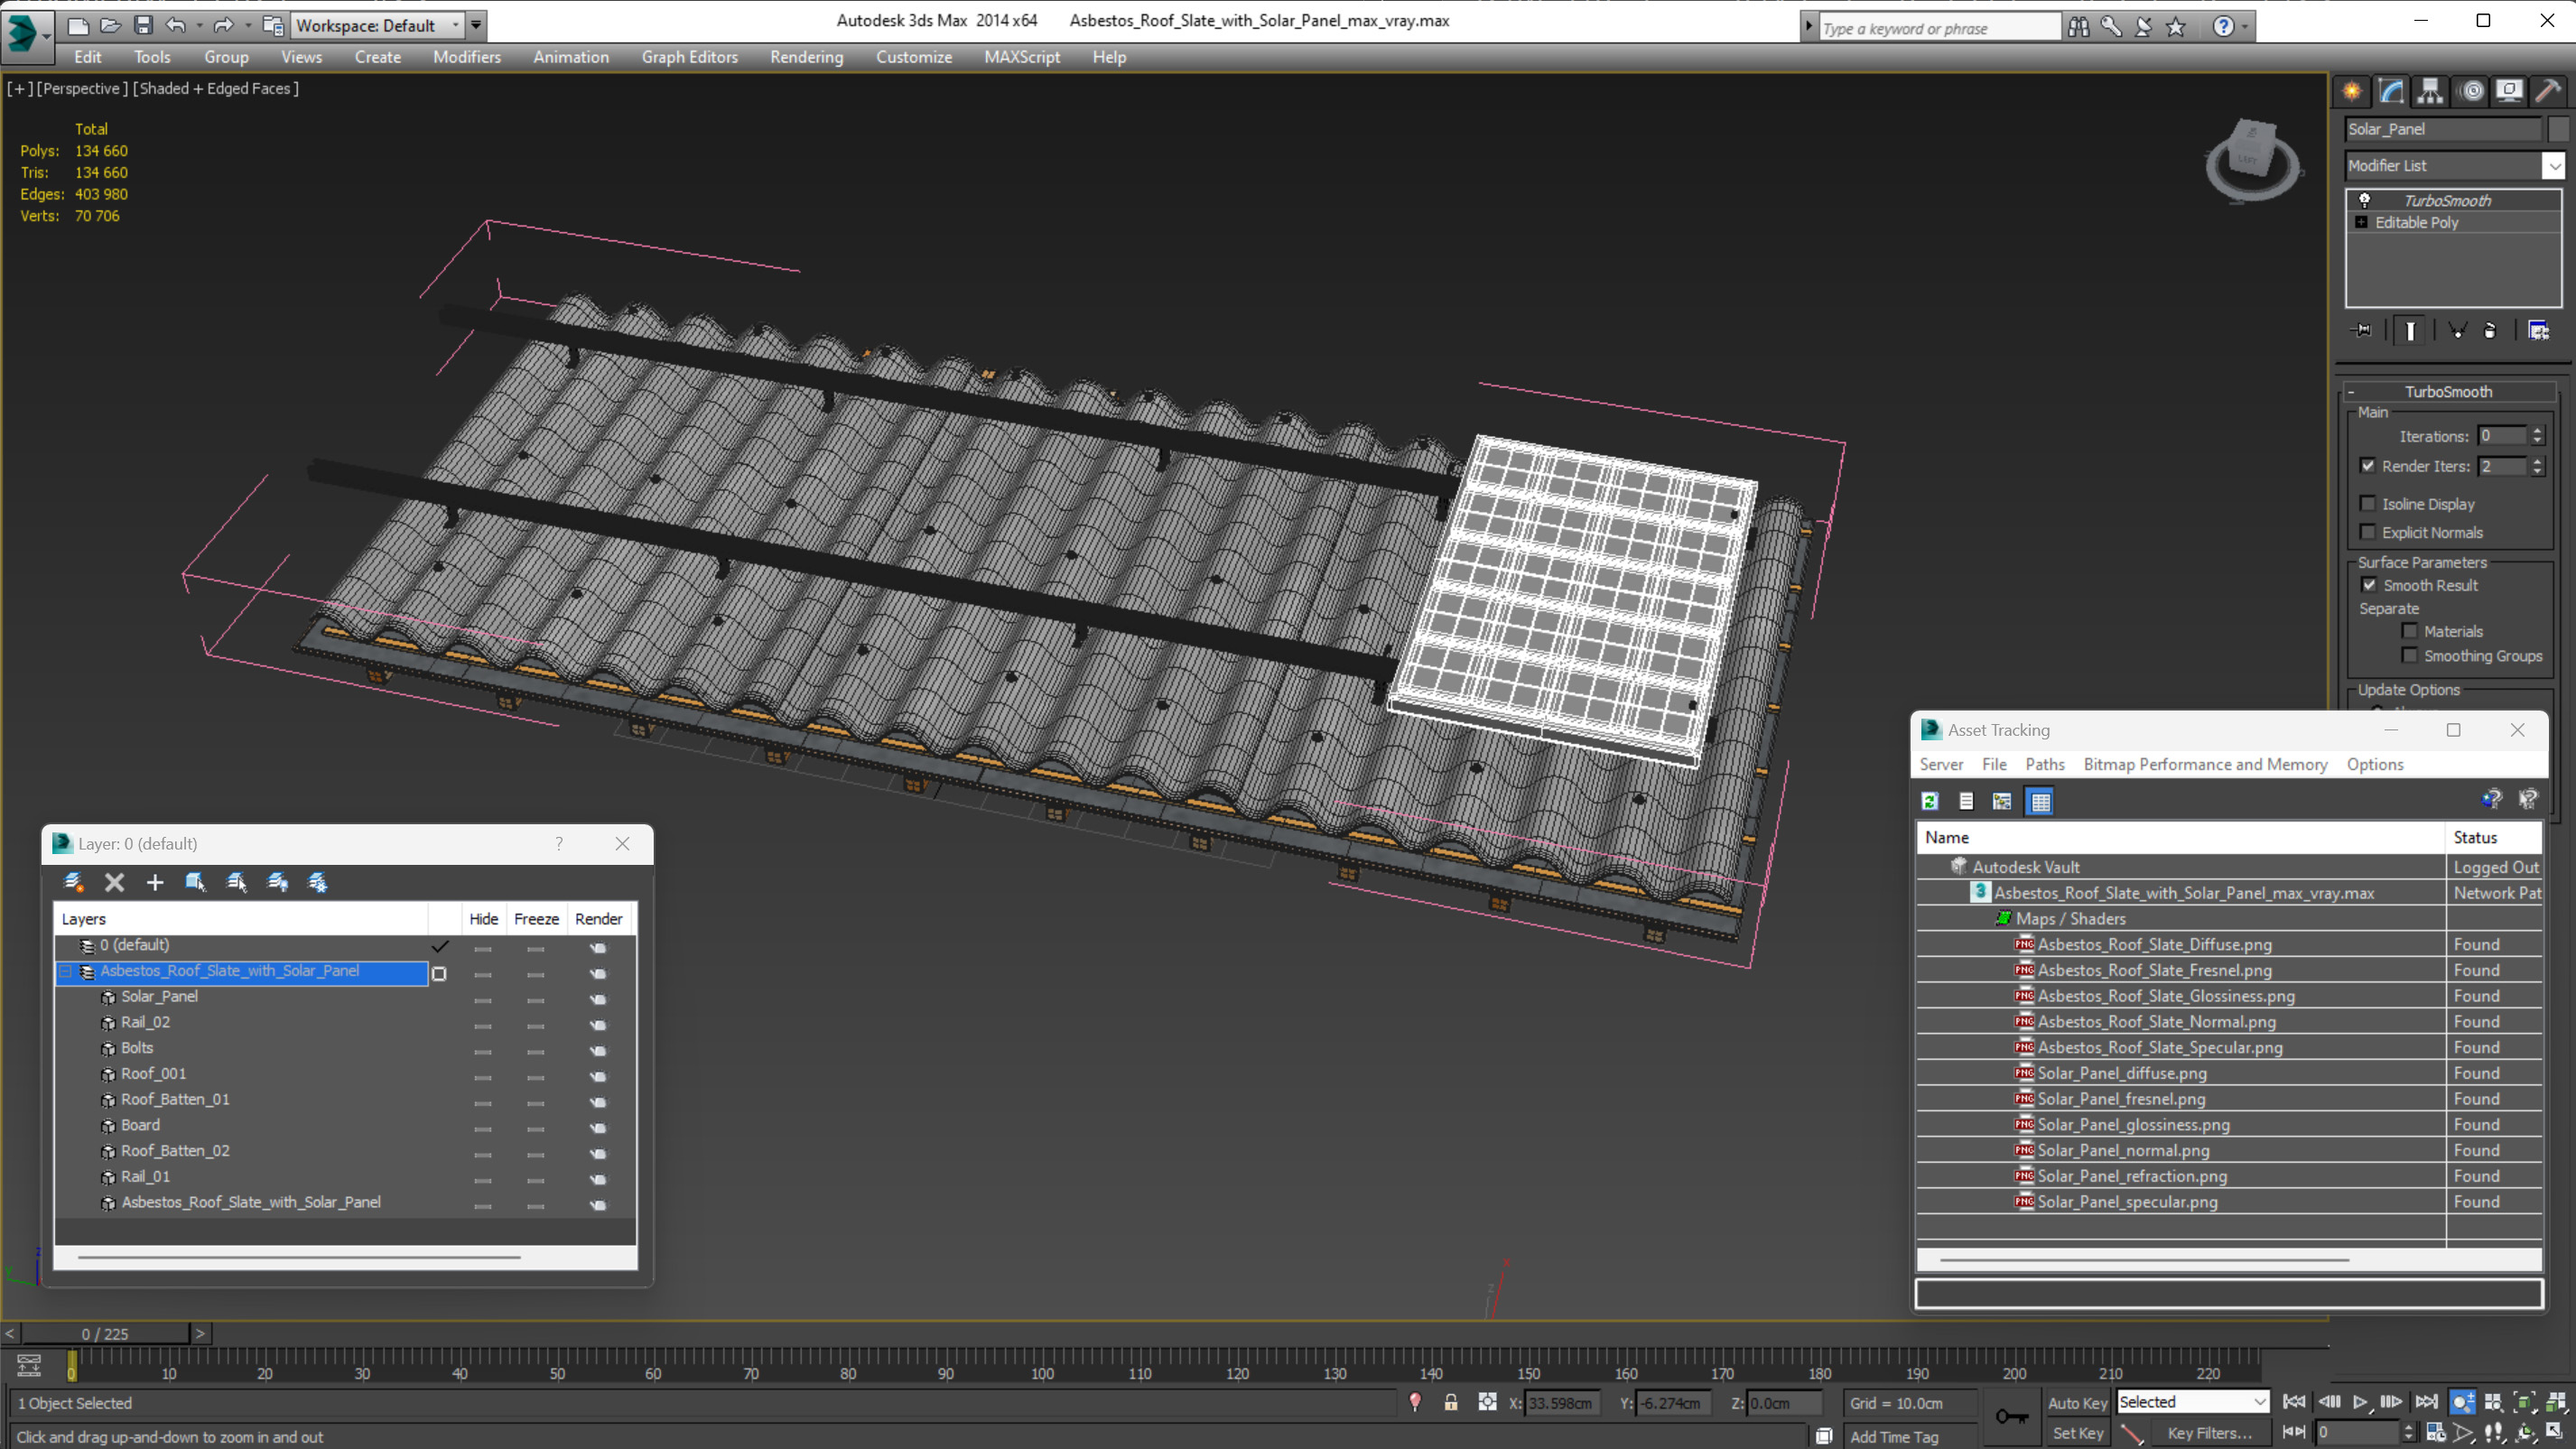
Task: Toggle the Render Iters checkbox
Action: pos(2367,466)
